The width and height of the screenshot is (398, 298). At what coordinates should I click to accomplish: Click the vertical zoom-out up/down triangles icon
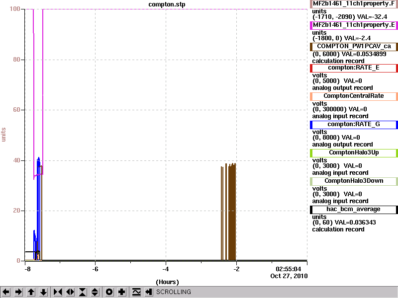click(x=95, y=292)
